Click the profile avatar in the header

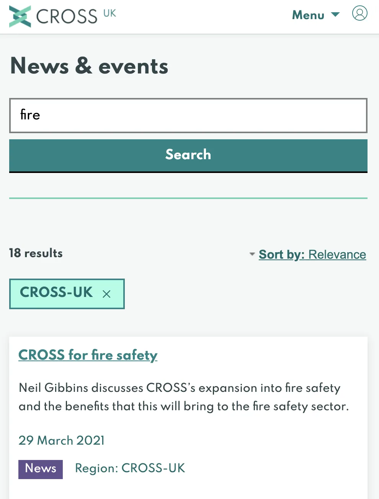(359, 13)
